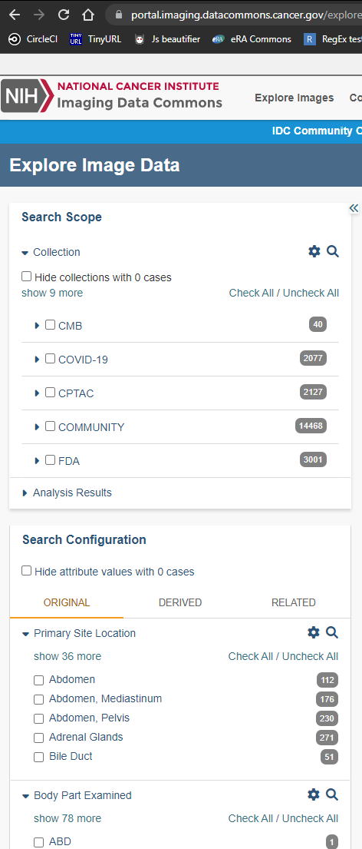
Task: Expand the CPTAC collection tree arrow
Action: 38,393
